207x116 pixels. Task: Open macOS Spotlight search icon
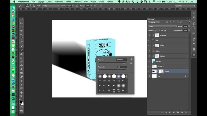tap(187, 2)
